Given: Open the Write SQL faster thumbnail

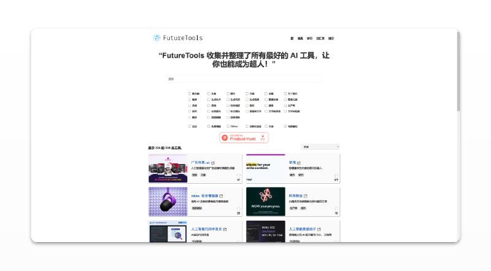Looking at the screenshot, I should pos(266,232).
